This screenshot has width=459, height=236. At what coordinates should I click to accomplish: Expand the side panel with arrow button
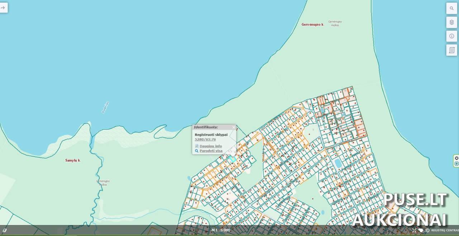pos(3,8)
